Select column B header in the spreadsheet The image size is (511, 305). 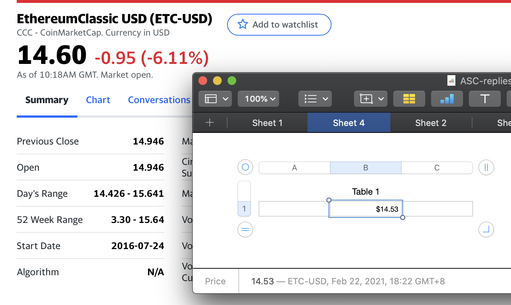coord(366,167)
